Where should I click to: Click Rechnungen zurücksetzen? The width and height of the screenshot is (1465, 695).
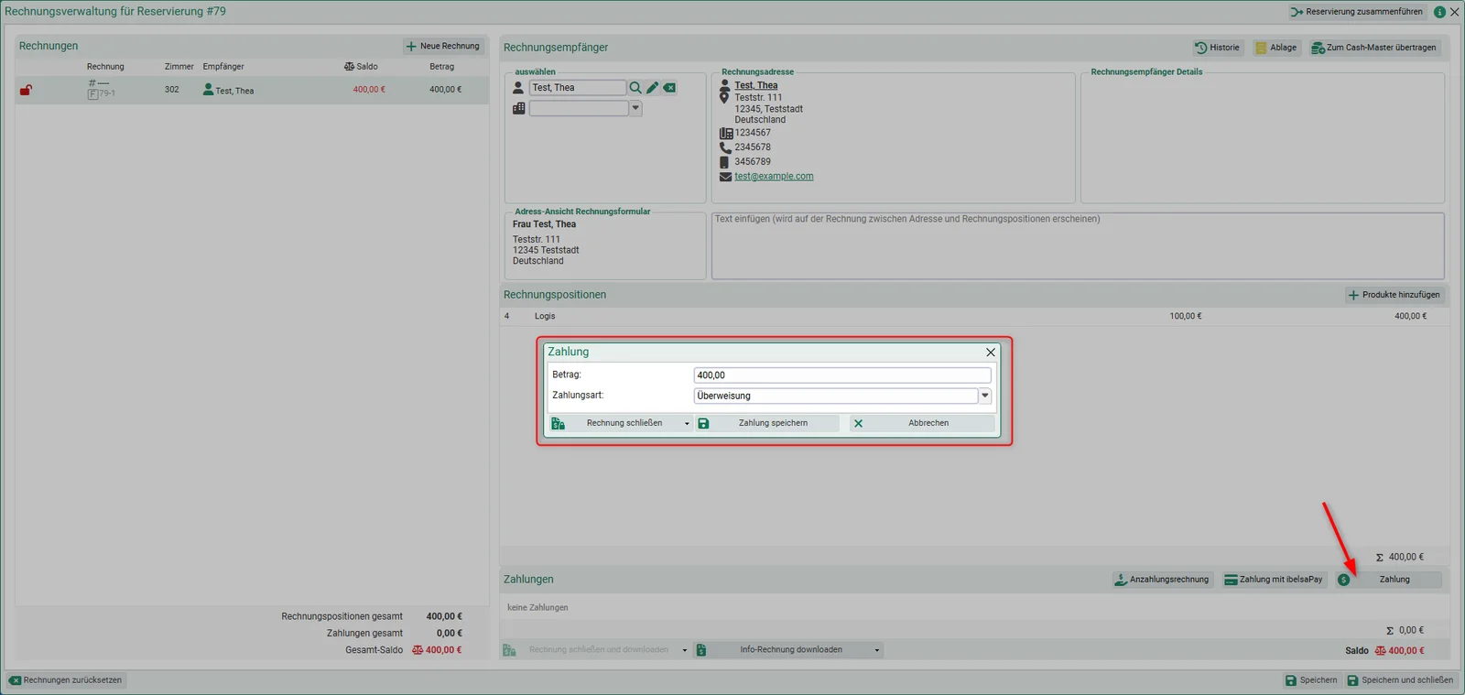(66, 680)
